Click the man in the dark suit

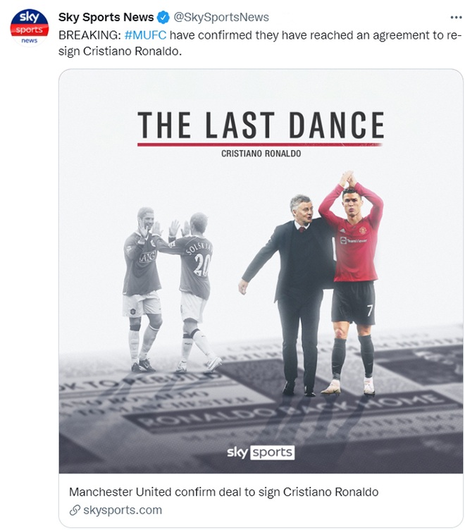point(290,294)
